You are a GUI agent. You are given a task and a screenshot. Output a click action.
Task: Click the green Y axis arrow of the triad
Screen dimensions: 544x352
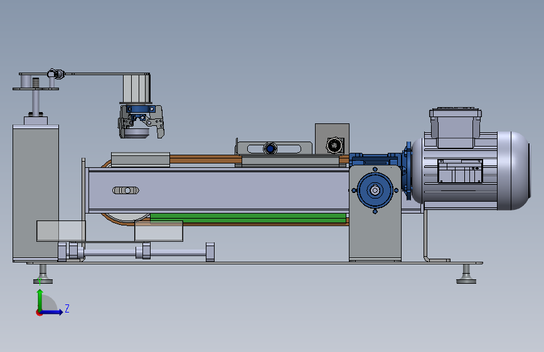[40, 300]
